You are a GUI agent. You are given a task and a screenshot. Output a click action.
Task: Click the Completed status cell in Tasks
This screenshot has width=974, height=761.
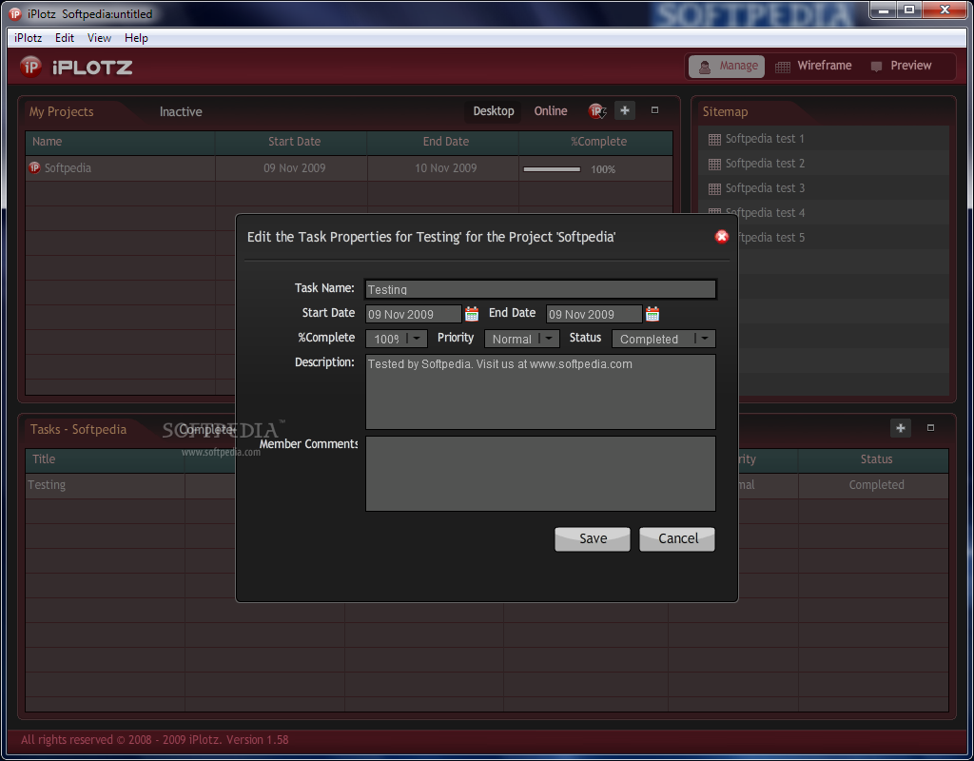pyautogui.click(x=876, y=484)
